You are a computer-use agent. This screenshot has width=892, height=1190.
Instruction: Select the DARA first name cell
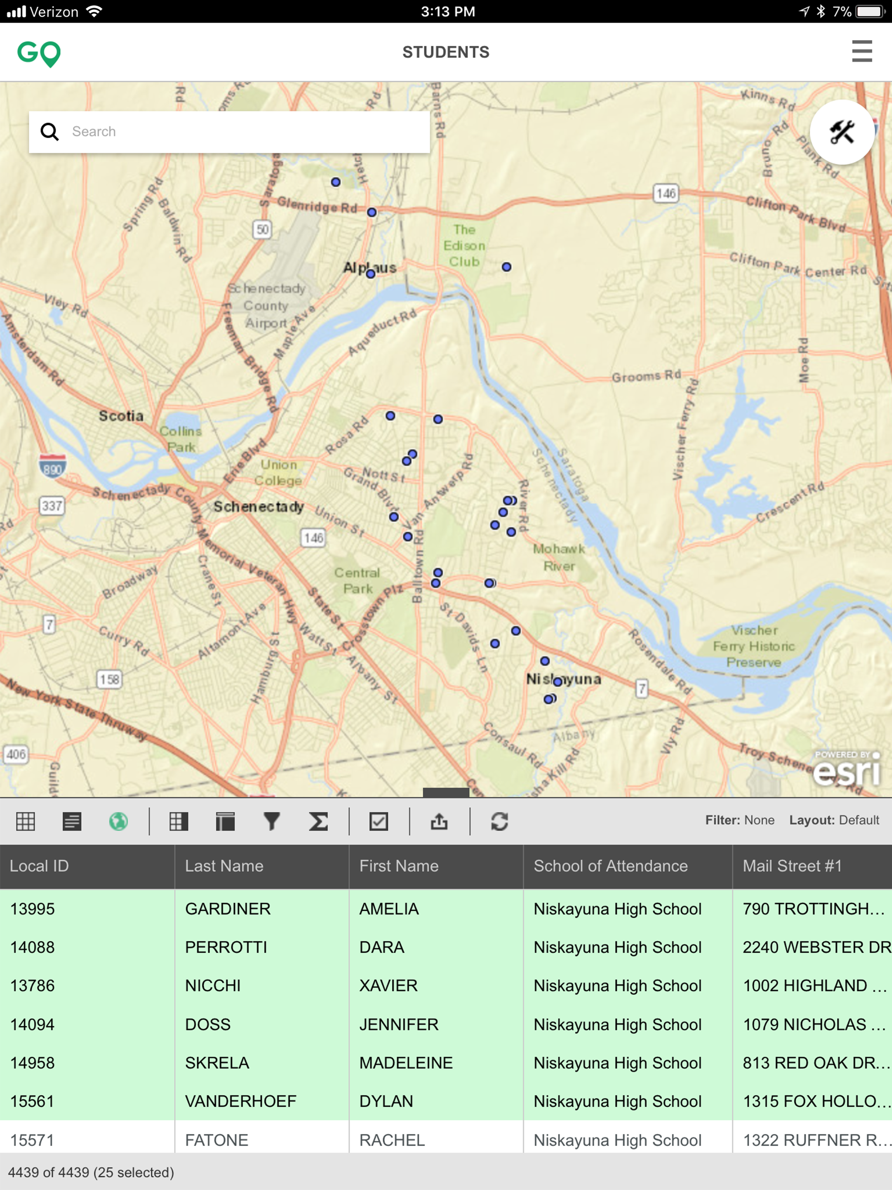click(436, 947)
